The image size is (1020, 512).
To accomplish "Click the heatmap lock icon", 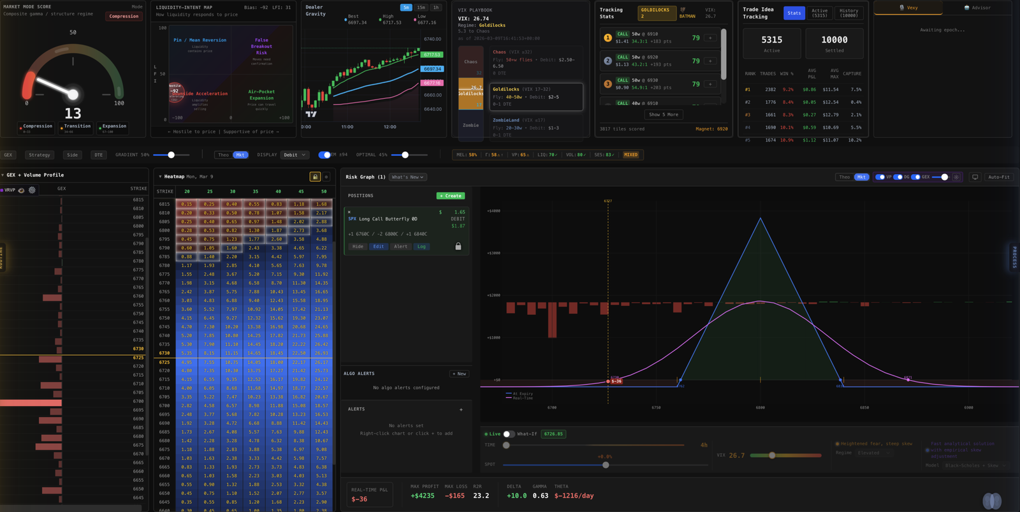I will pos(315,177).
